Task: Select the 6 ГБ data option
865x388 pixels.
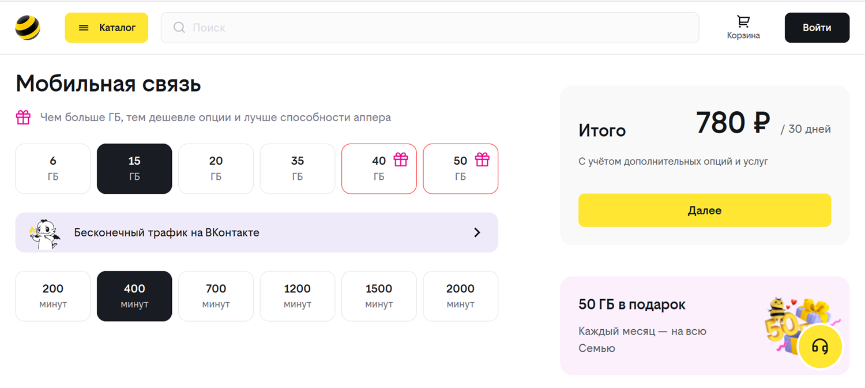Action: (53, 168)
